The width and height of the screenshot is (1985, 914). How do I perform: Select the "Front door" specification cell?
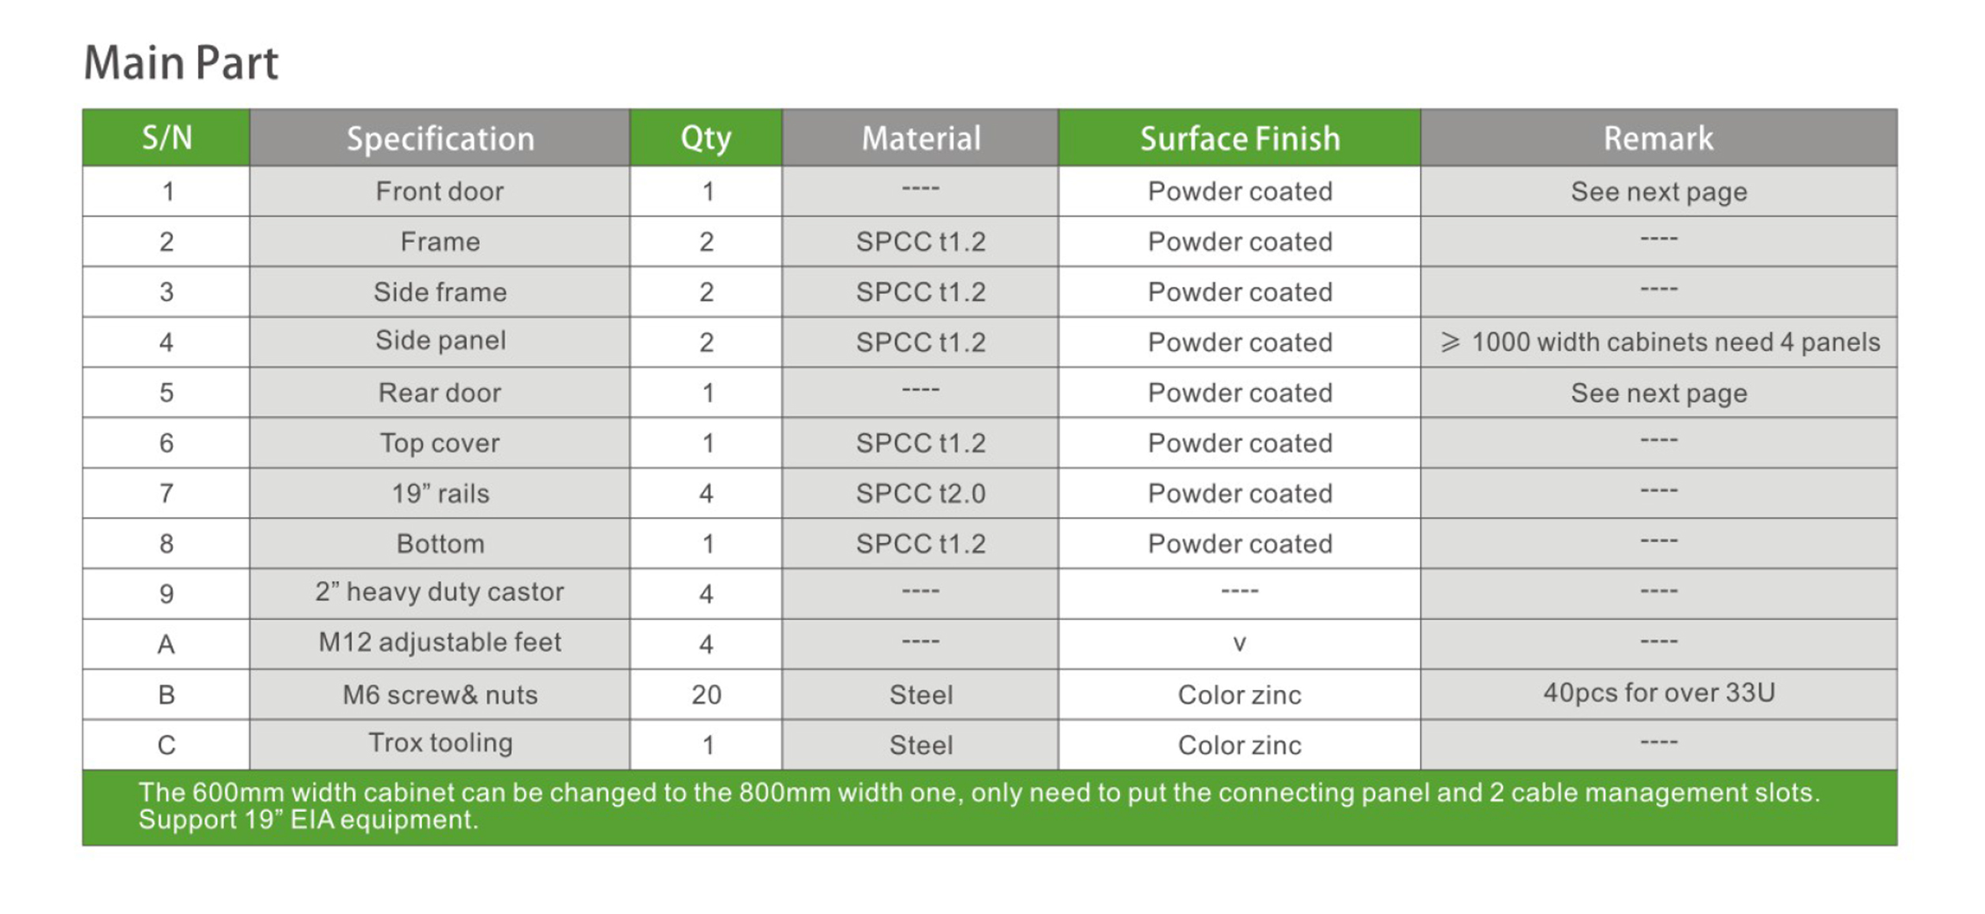coord(440,192)
